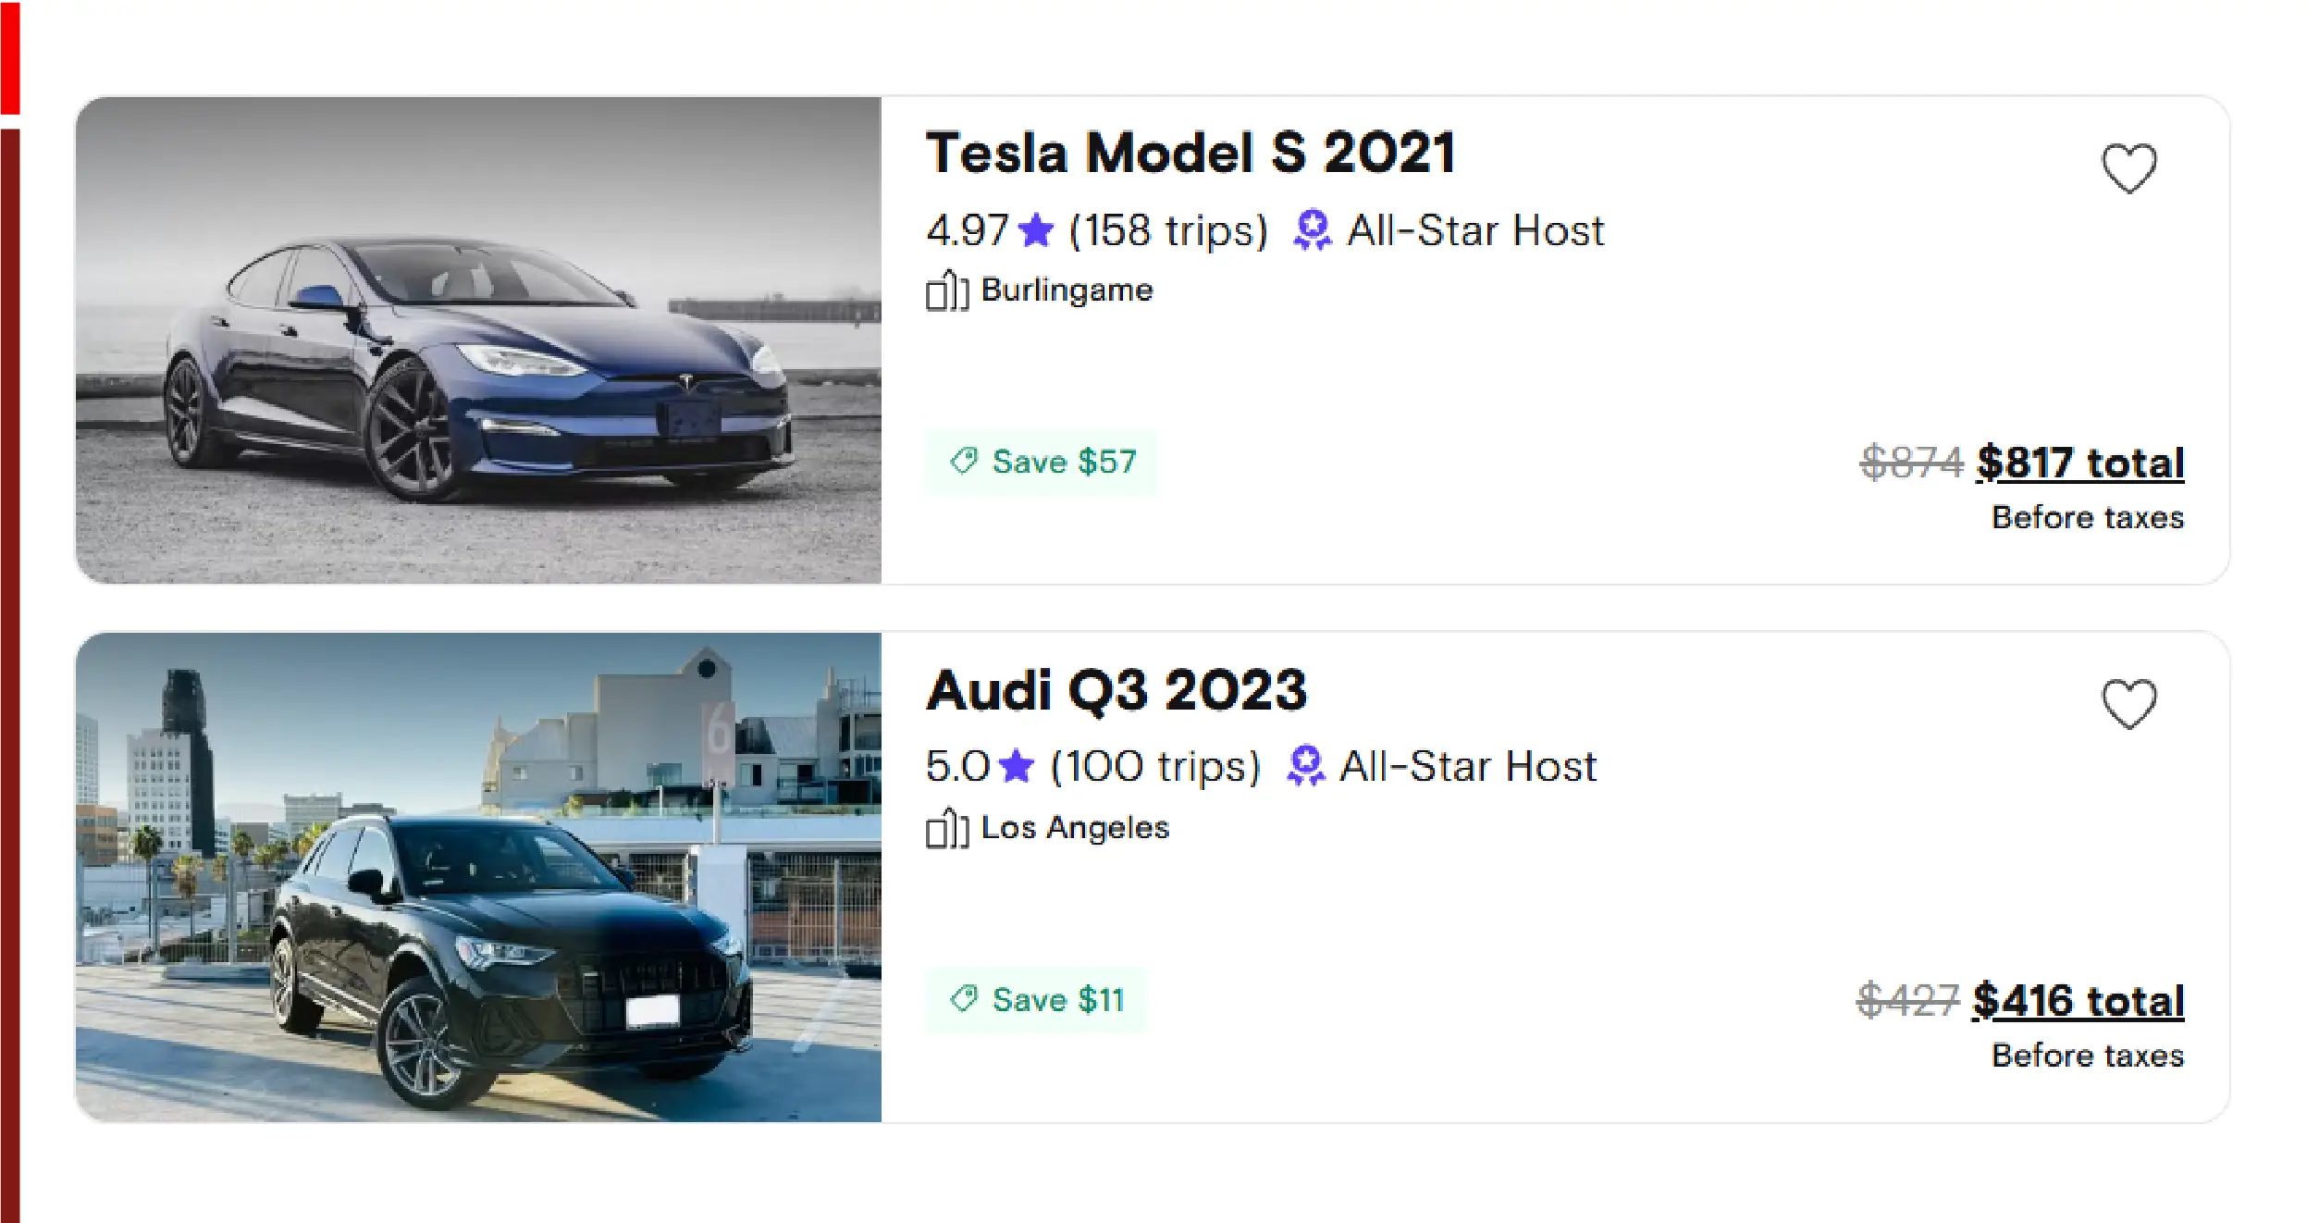Click the location pin icon beside Burlingame

pos(945,289)
